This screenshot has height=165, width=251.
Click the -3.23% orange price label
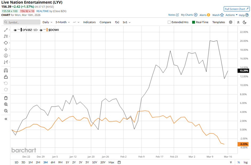[x=243, y=144]
